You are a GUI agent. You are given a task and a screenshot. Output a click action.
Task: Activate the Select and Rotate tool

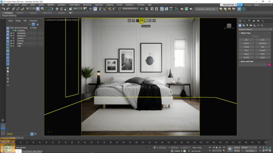(61, 9)
